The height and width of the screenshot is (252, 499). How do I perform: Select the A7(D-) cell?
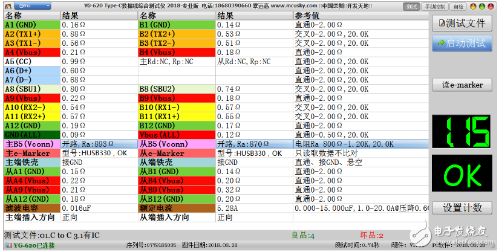[x=32, y=80]
